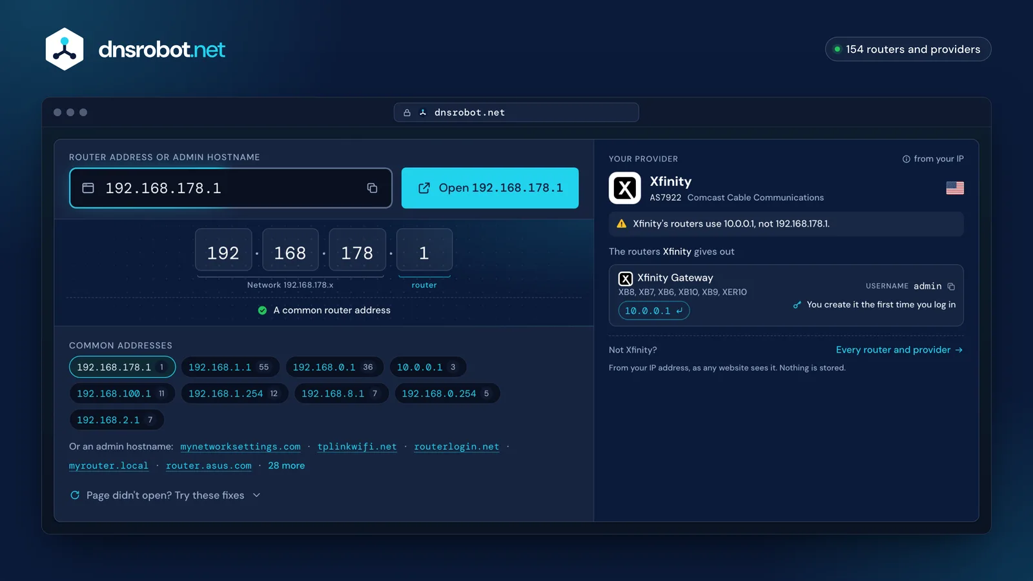
Task: Click the '178' octet box
Action: 357,250
